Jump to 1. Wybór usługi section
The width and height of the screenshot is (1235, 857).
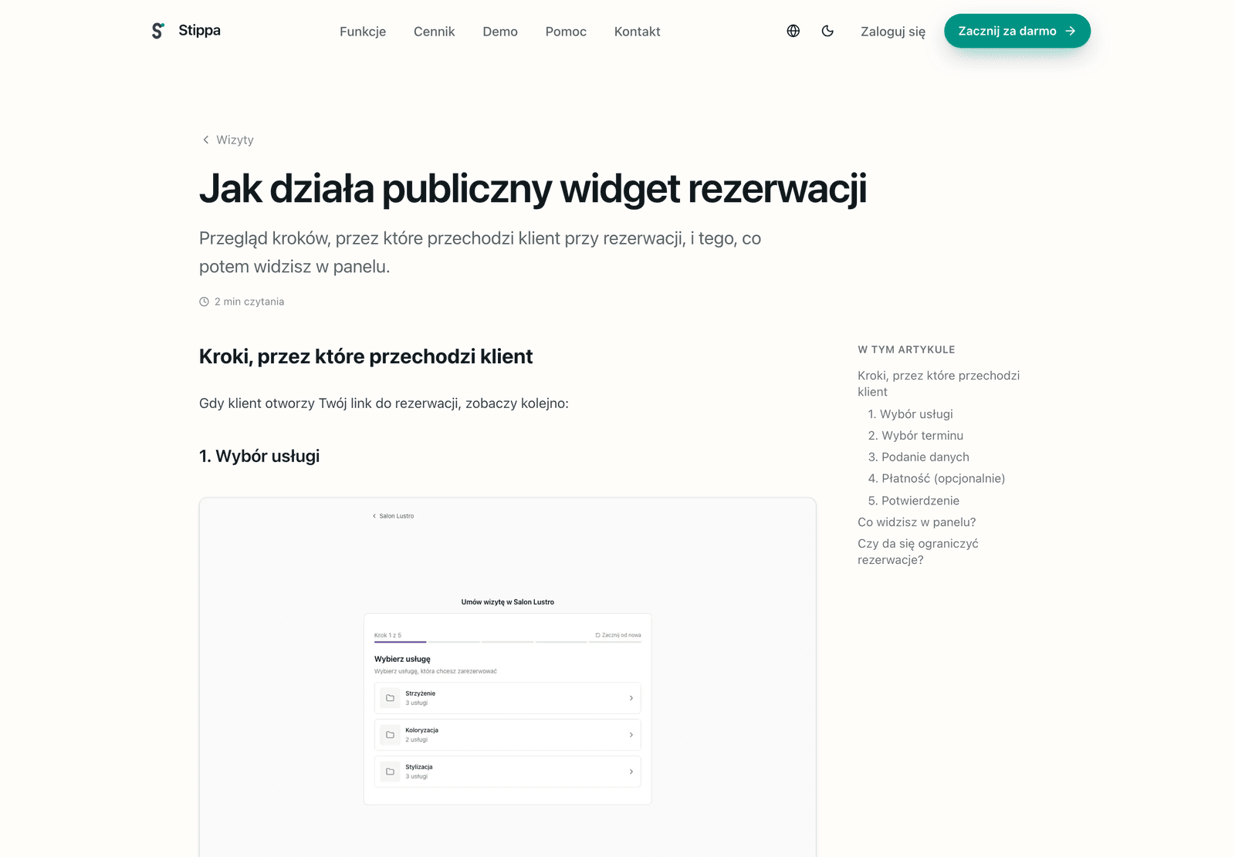(910, 414)
